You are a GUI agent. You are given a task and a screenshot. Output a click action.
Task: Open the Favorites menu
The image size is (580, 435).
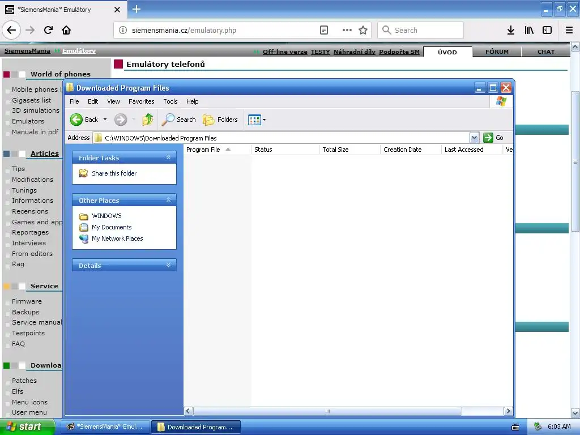click(x=141, y=101)
